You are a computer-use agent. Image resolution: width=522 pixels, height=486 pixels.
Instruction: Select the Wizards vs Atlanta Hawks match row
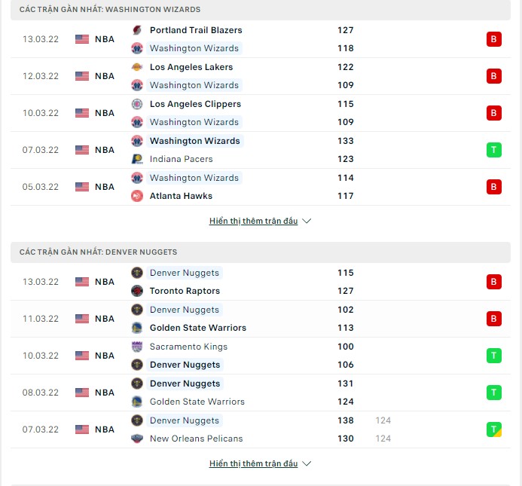pyautogui.click(x=261, y=187)
